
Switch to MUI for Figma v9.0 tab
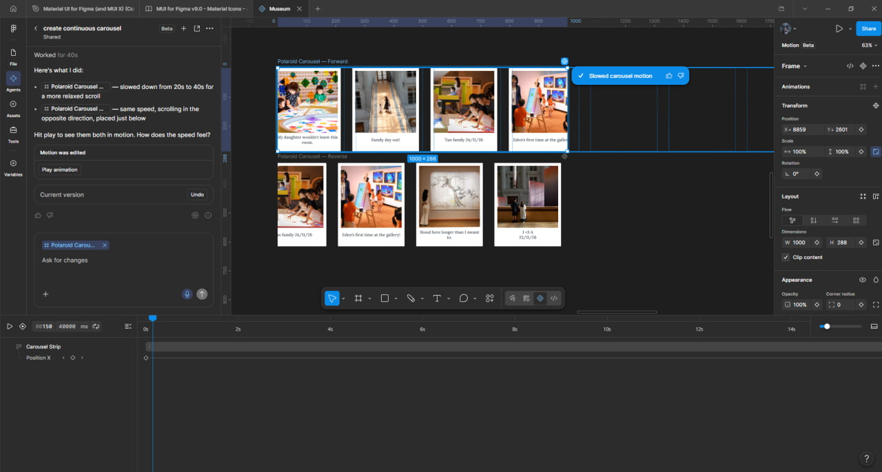tap(195, 9)
